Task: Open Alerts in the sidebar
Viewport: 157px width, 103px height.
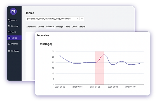Action: tap(14, 20)
